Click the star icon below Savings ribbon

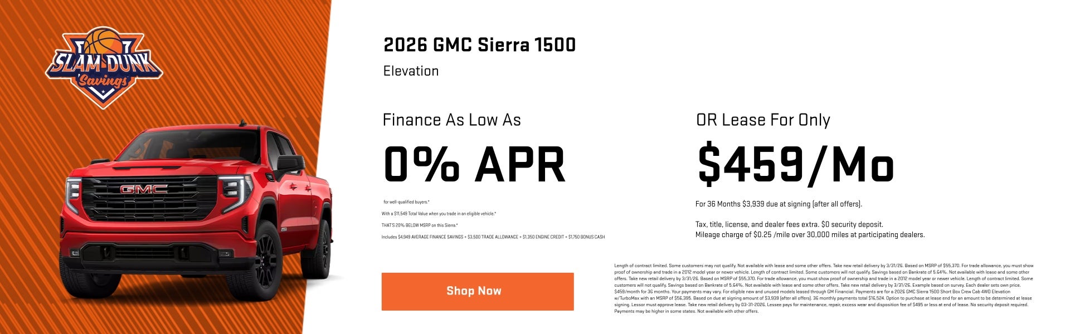tap(103, 90)
